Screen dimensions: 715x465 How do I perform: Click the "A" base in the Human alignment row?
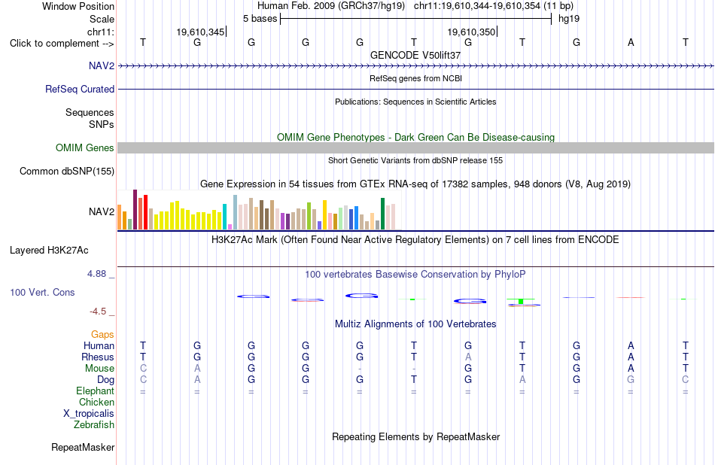631,345
